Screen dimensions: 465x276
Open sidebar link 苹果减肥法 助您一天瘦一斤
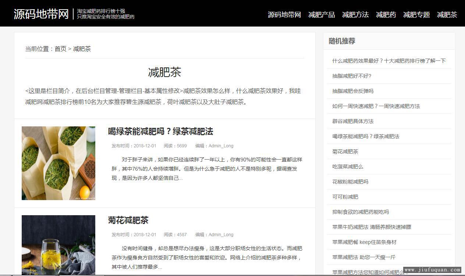coord(364,257)
